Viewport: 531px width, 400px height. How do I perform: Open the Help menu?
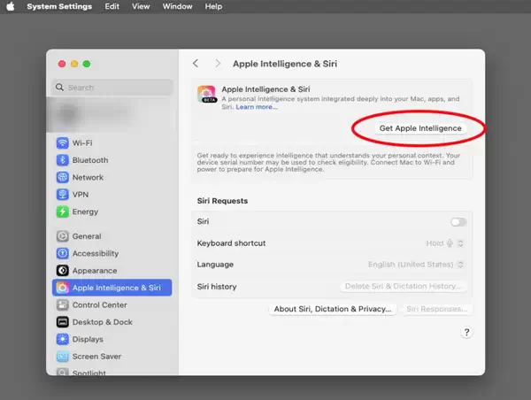[x=213, y=6]
